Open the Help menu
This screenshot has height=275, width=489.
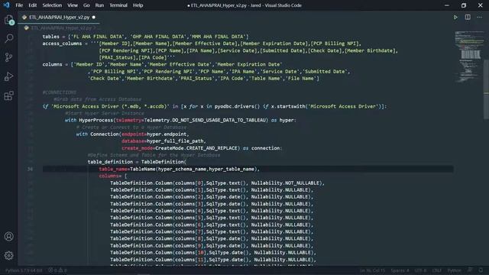pos(138,5)
